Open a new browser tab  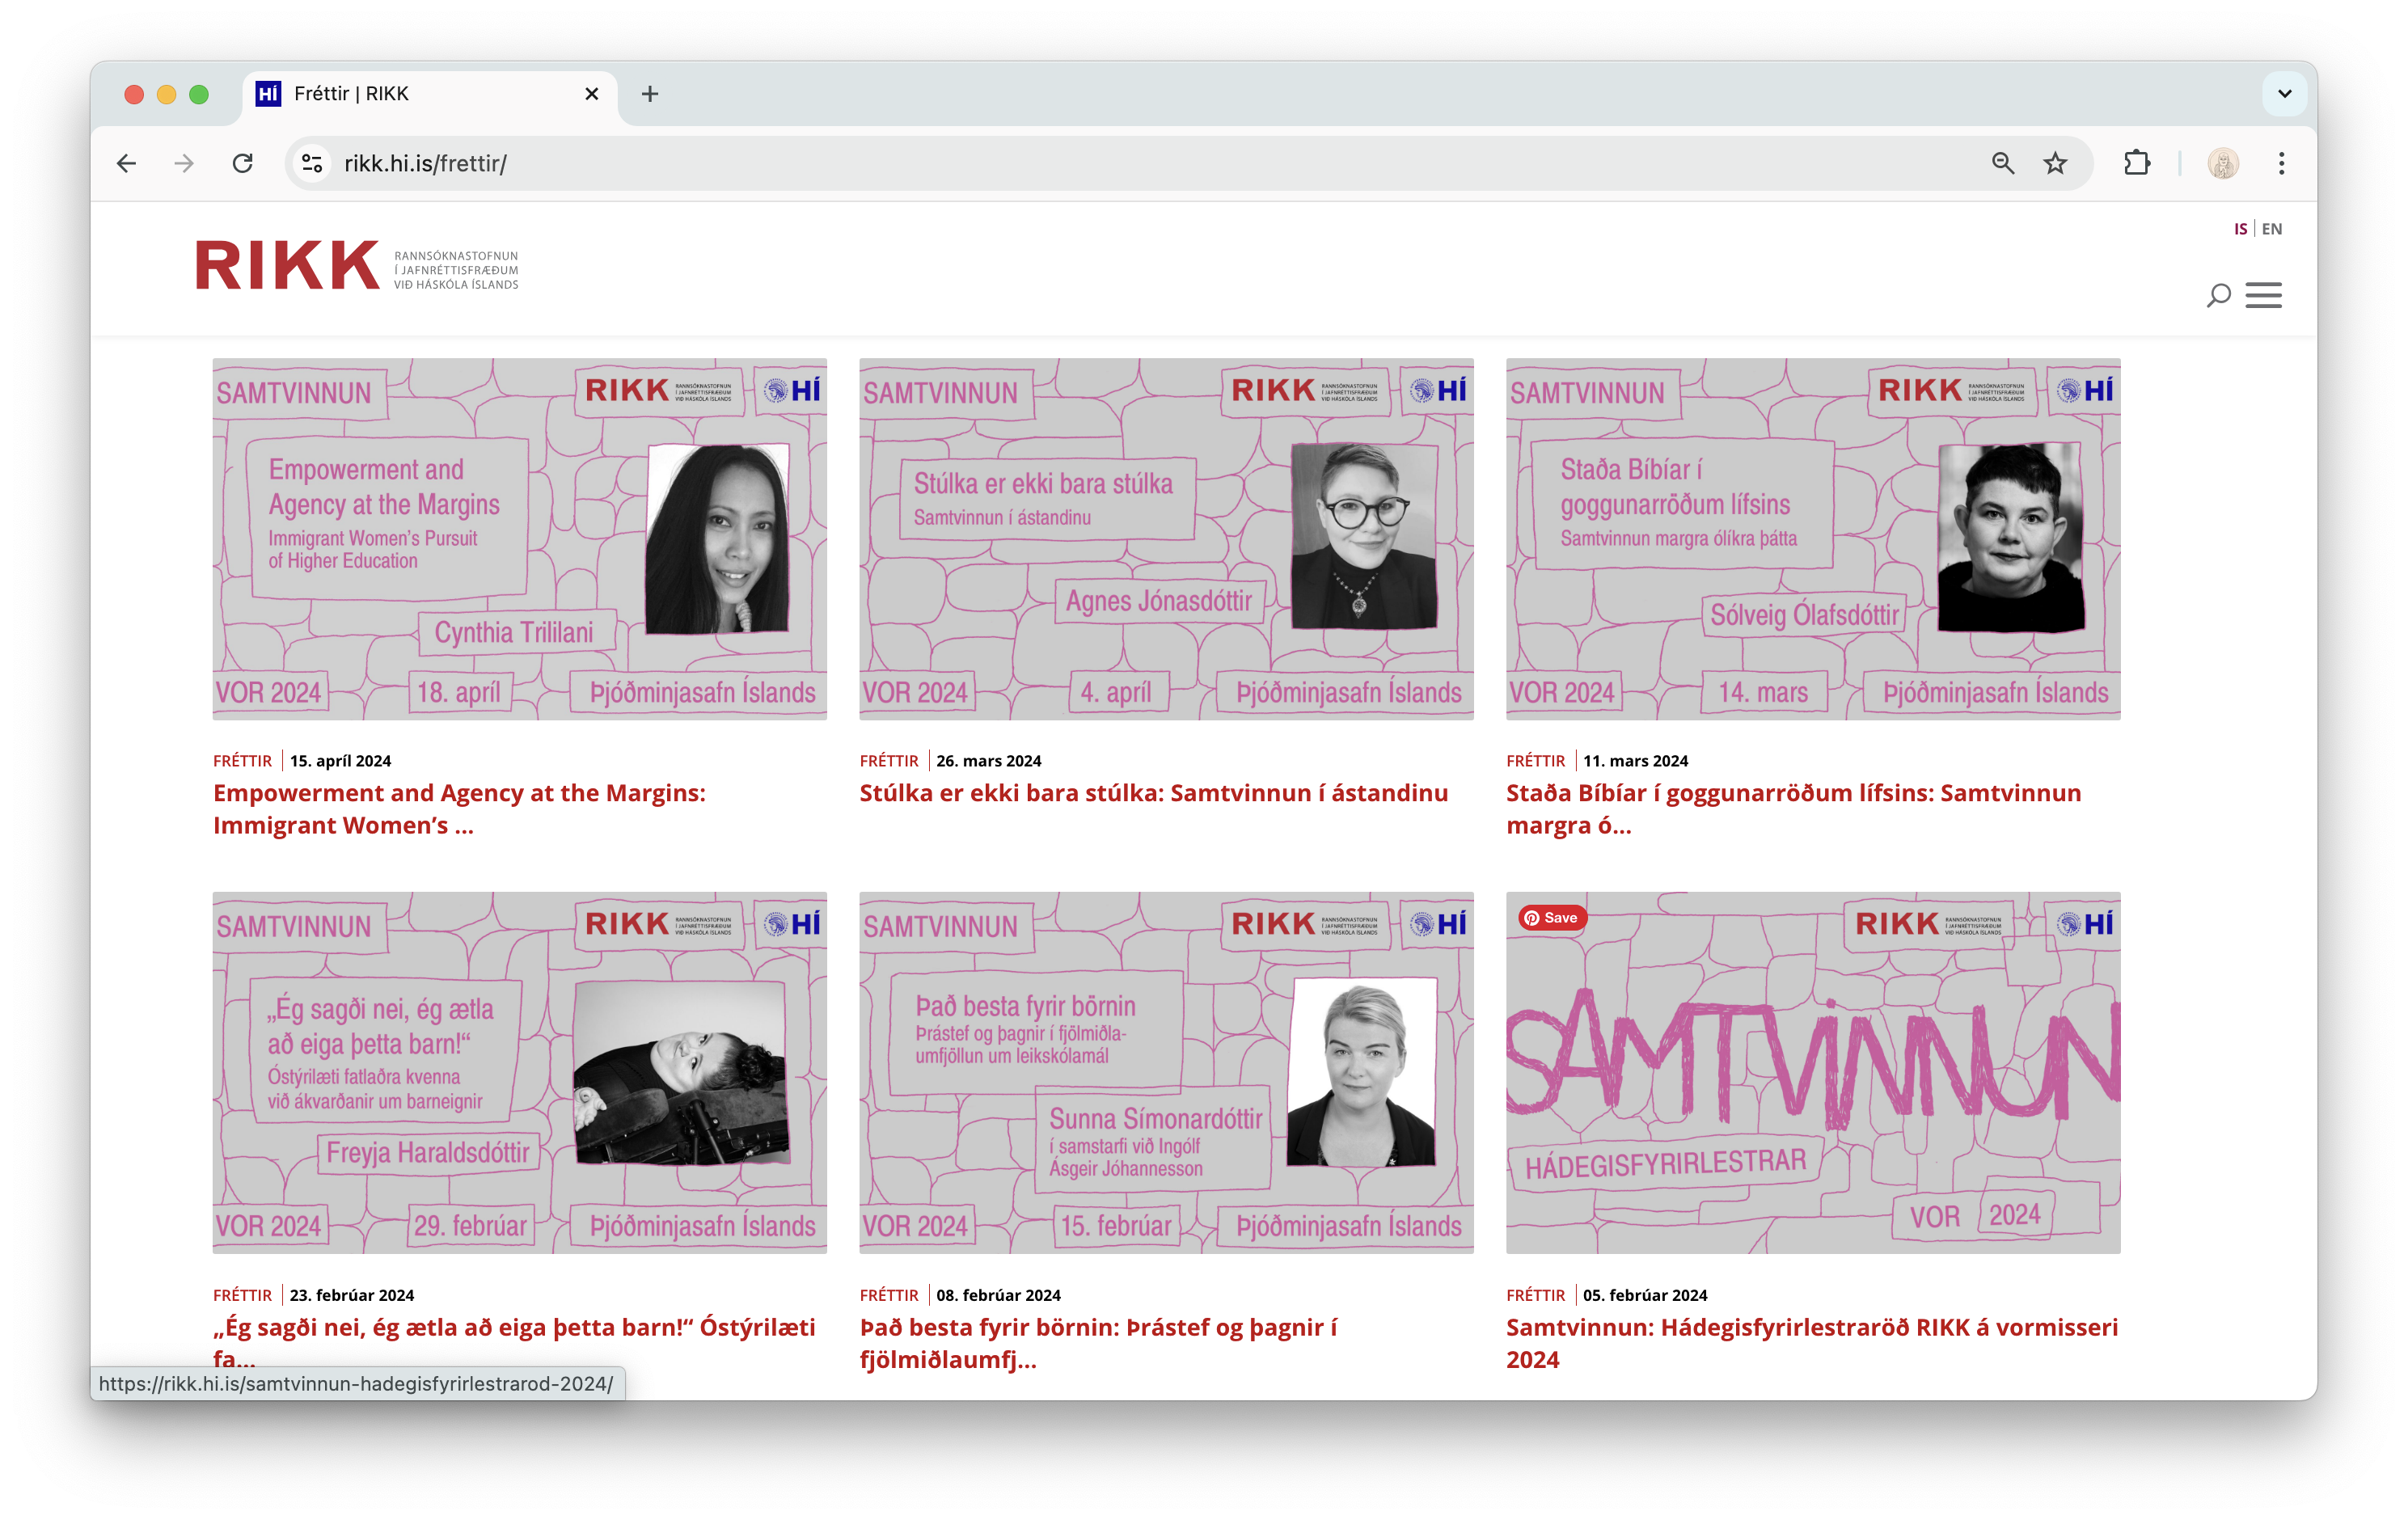point(650,94)
